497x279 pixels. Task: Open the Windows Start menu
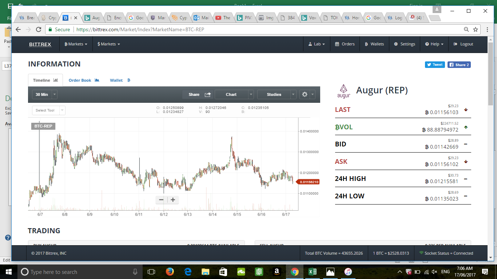coord(8,272)
